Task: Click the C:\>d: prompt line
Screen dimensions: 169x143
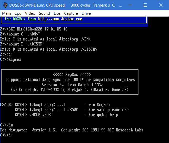Action: pos(6,135)
